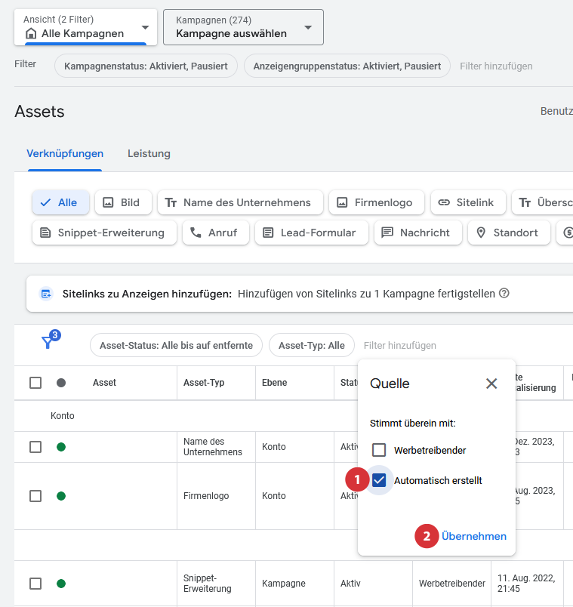Edit the Asset-Status filter chip
This screenshot has height=607, width=573.
176,345
